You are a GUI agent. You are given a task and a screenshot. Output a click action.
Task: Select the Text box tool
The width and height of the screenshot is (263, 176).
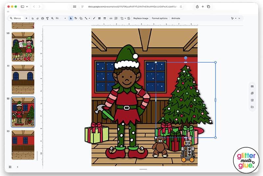[76, 18]
